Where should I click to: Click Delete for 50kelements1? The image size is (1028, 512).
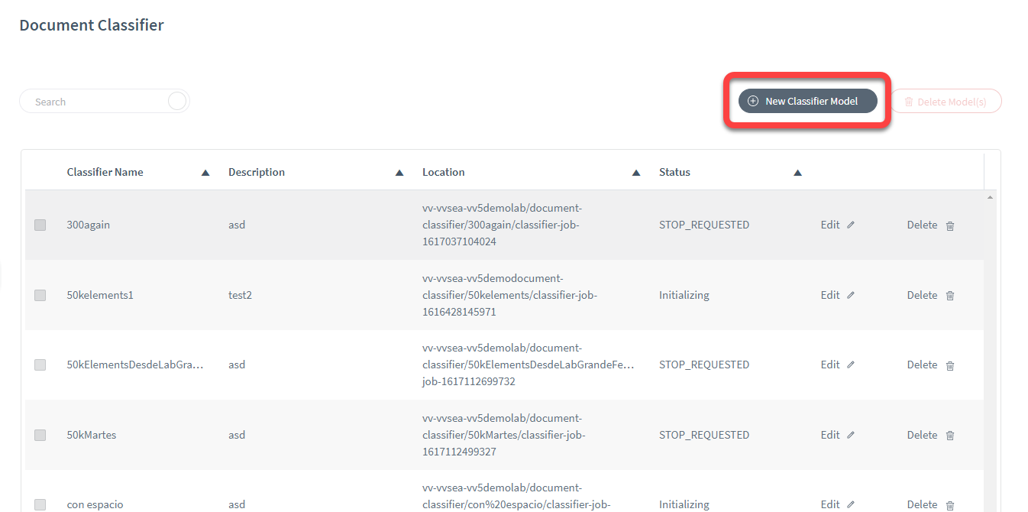pyautogui.click(x=922, y=295)
